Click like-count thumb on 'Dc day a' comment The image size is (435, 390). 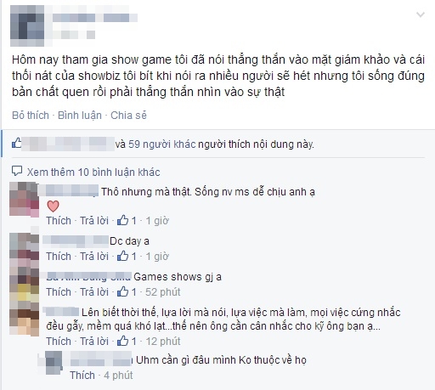(x=122, y=256)
